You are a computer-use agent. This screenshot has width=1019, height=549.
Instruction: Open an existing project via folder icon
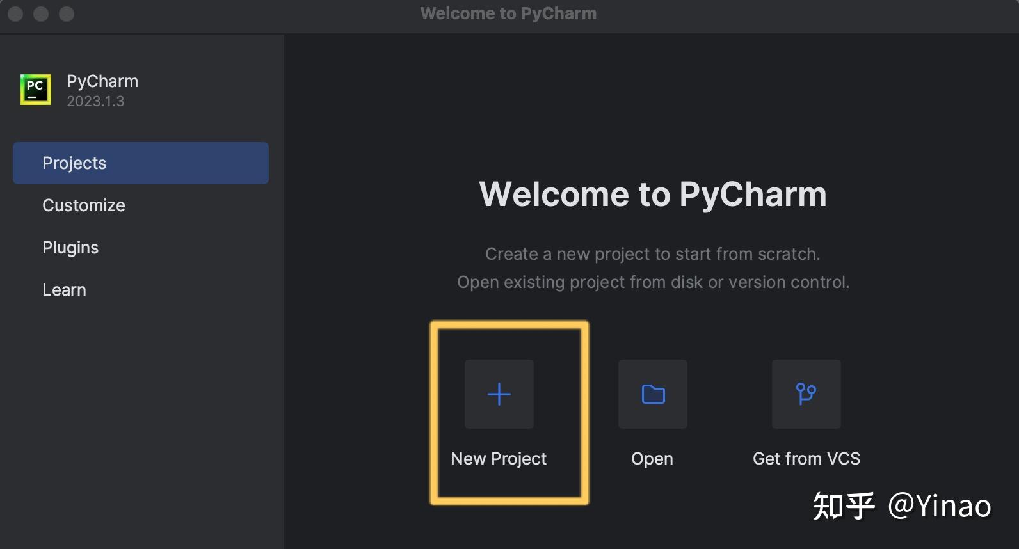click(653, 394)
